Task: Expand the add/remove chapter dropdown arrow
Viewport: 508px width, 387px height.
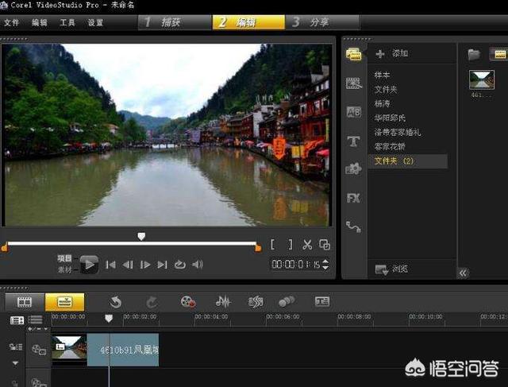Action: point(46,329)
